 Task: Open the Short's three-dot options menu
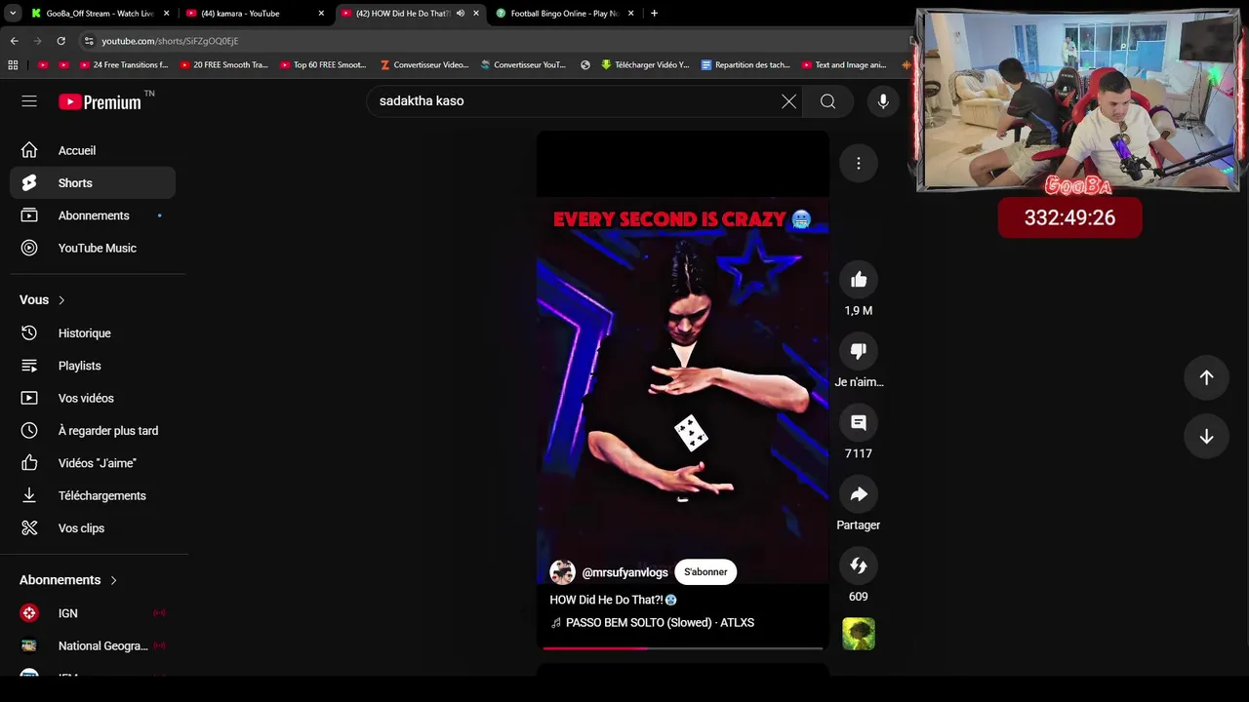[859, 164]
